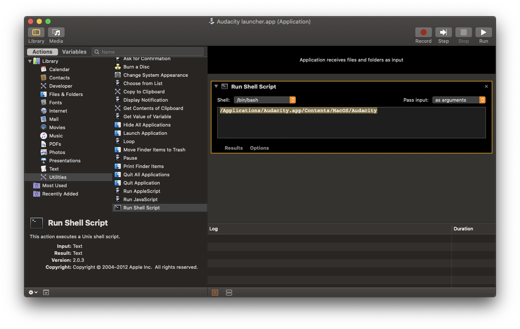Click inside the shell script text area

tap(352, 122)
